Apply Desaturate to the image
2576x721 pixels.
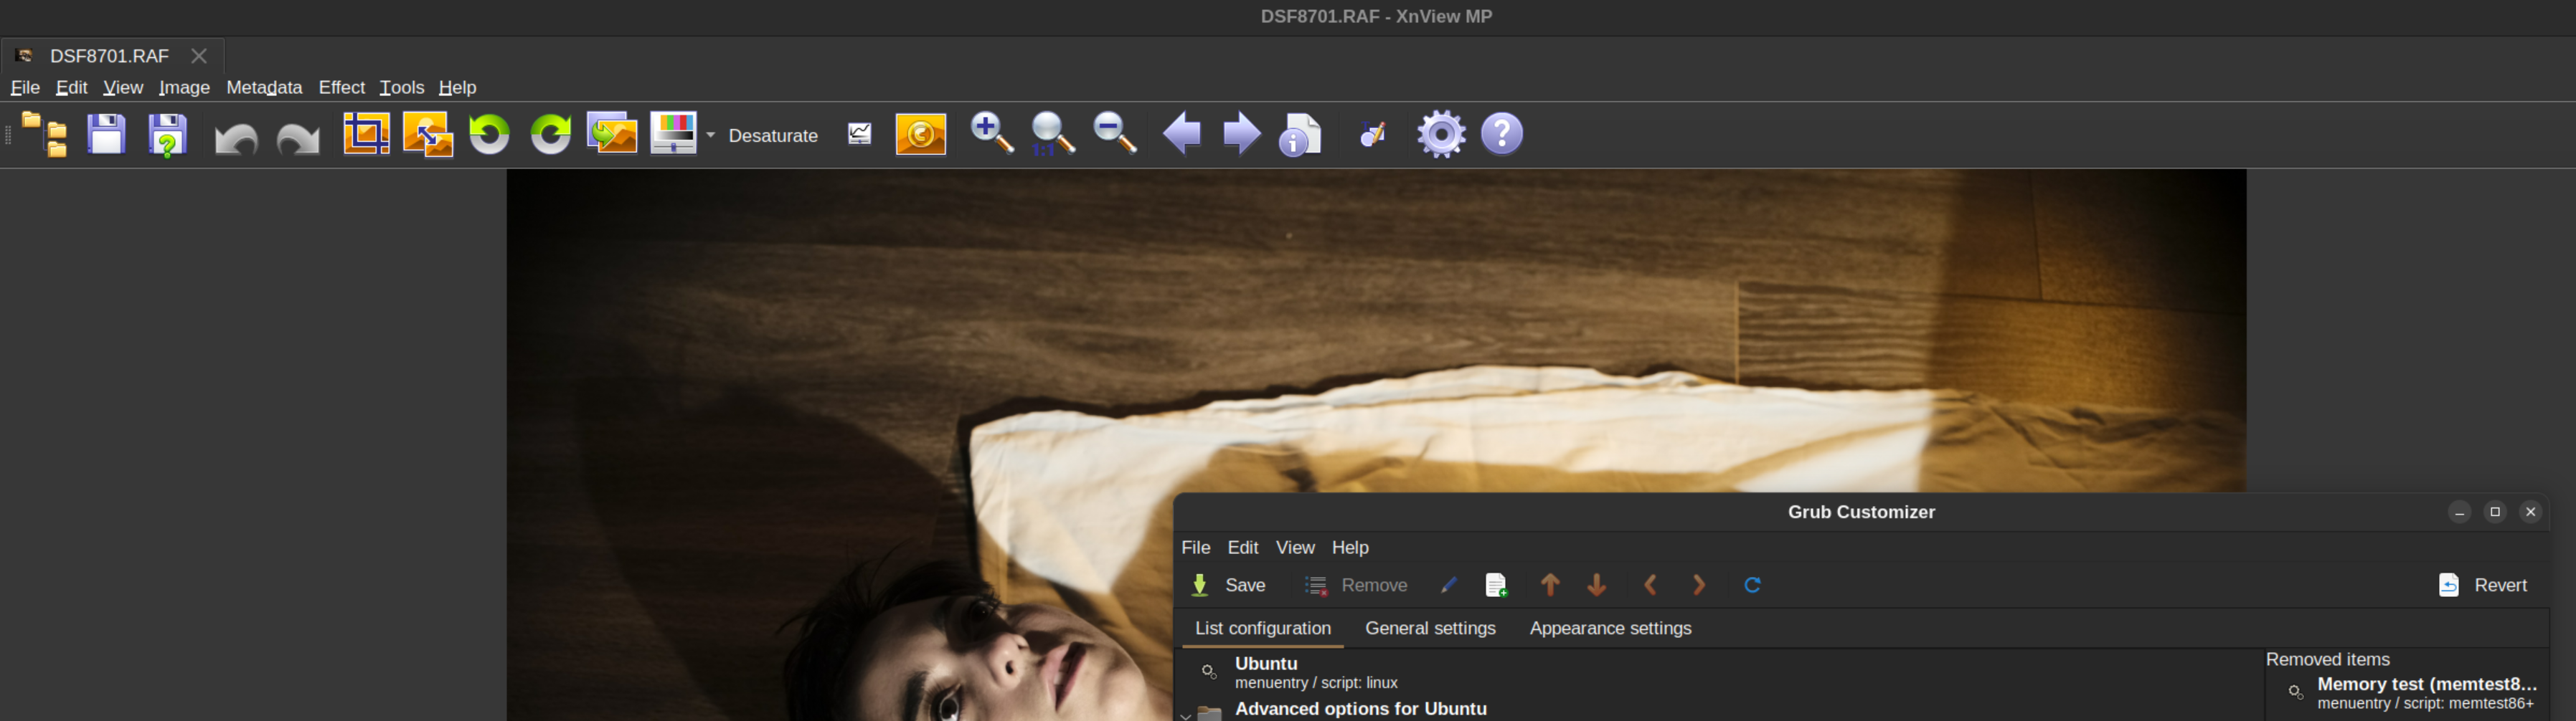[x=773, y=135]
